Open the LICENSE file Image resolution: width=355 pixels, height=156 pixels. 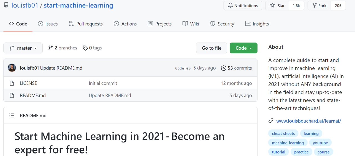(x=28, y=83)
